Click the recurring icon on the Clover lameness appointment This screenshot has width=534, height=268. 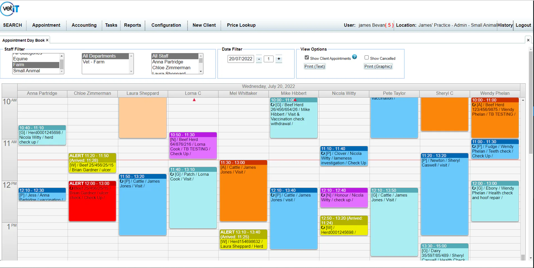coord(323,153)
